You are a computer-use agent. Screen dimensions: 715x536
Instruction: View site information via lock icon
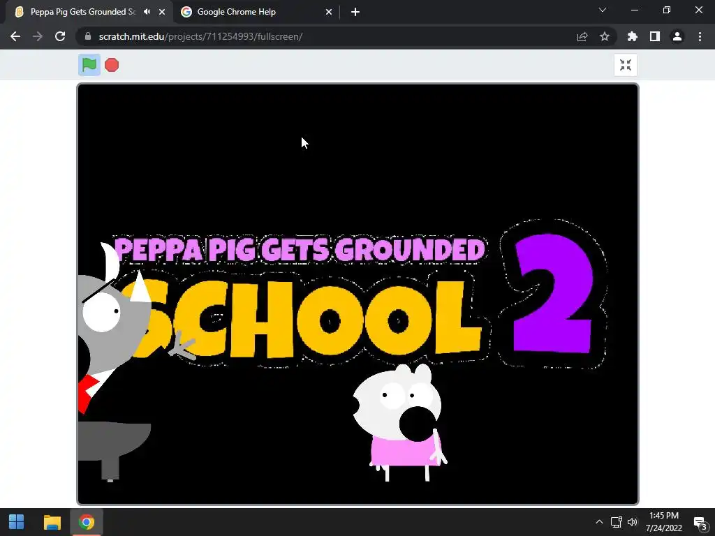(88, 36)
